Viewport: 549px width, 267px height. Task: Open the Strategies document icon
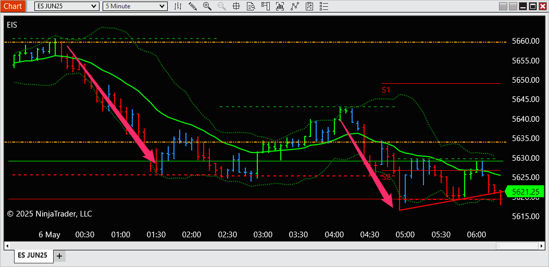click(309, 6)
